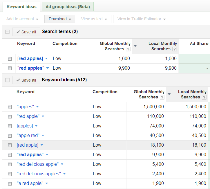Click the "red apple" keyword link

[x=28, y=116]
